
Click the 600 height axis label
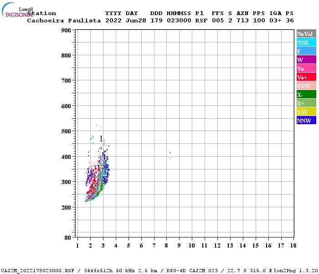pos(66,106)
